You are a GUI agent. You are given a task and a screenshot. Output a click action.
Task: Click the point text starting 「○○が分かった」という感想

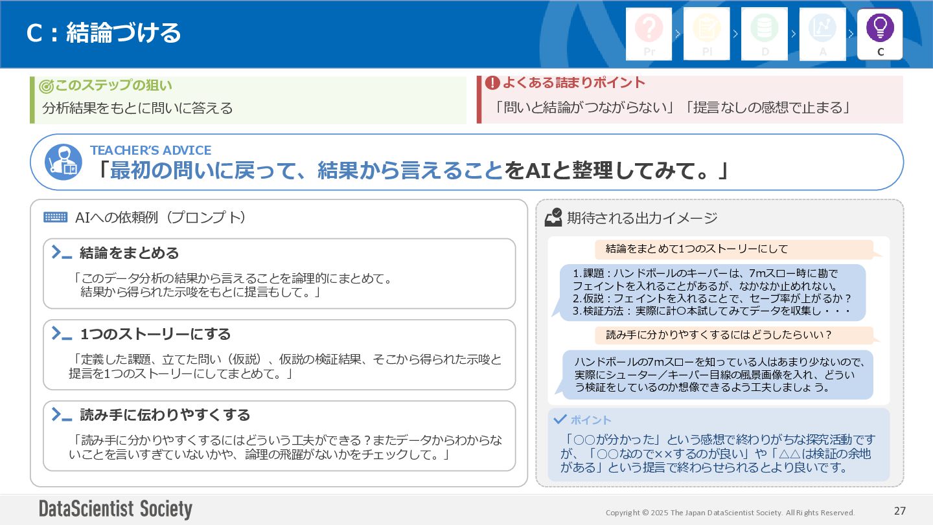coord(718,454)
